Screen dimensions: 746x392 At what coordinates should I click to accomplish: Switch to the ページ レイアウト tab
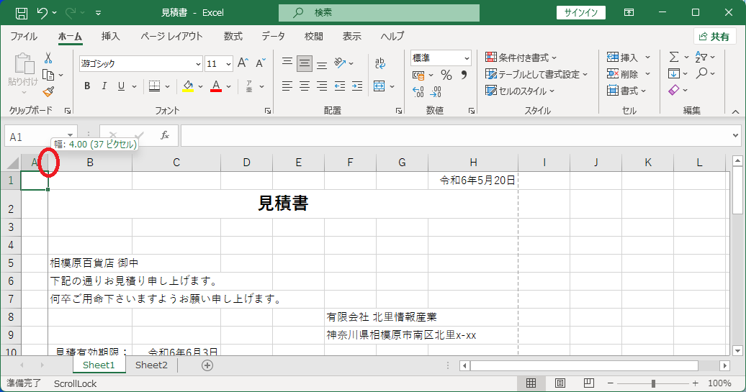[172, 37]
